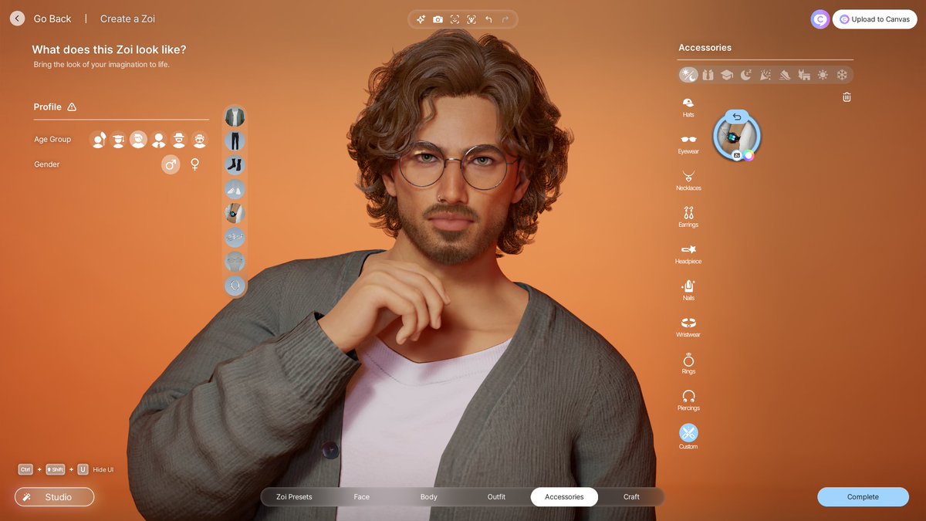Select the cardigan top outfit thumbnail

pyautogui.click(x=235, y=117)
